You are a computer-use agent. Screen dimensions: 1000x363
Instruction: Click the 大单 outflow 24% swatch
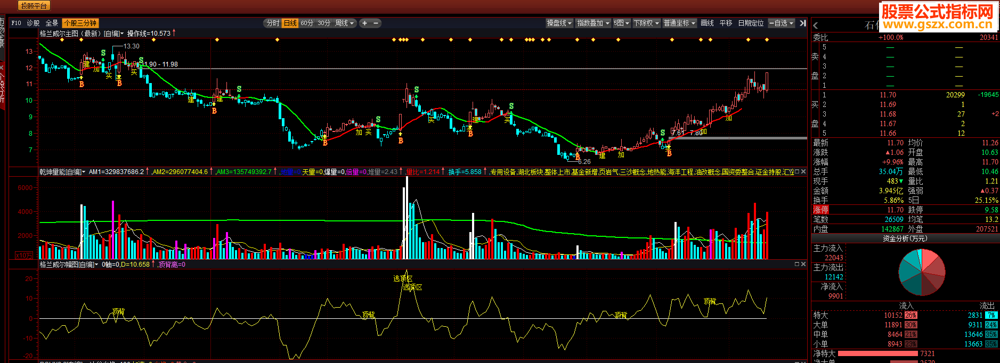(991, 325)
